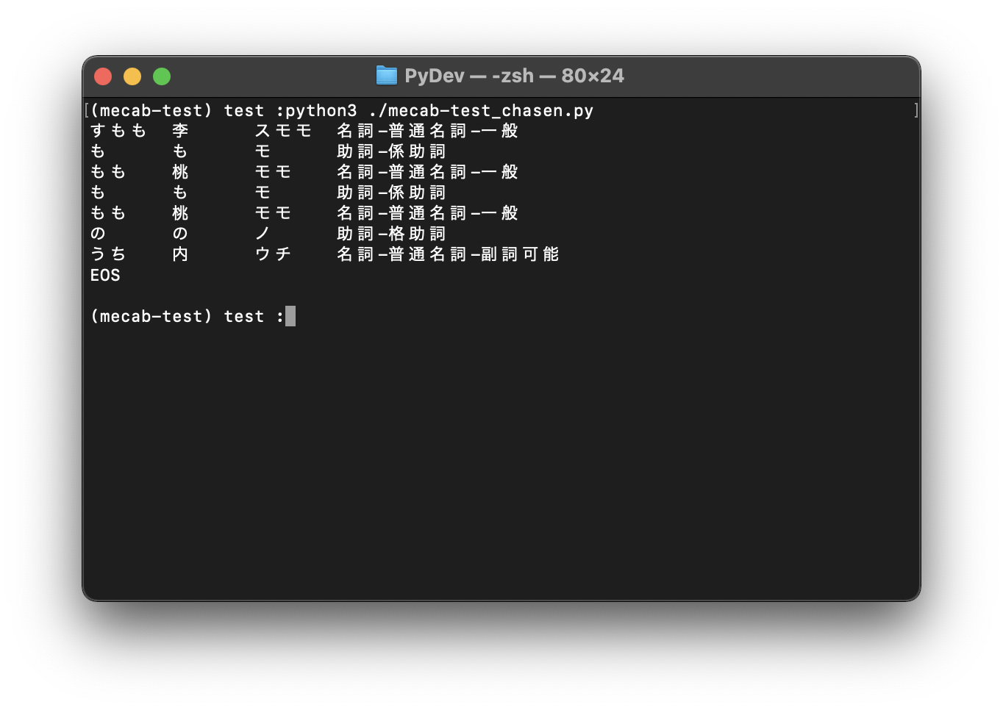Click the yellow minimize window button
This screenshot has height=710, width=1003.
click(132, 76)
